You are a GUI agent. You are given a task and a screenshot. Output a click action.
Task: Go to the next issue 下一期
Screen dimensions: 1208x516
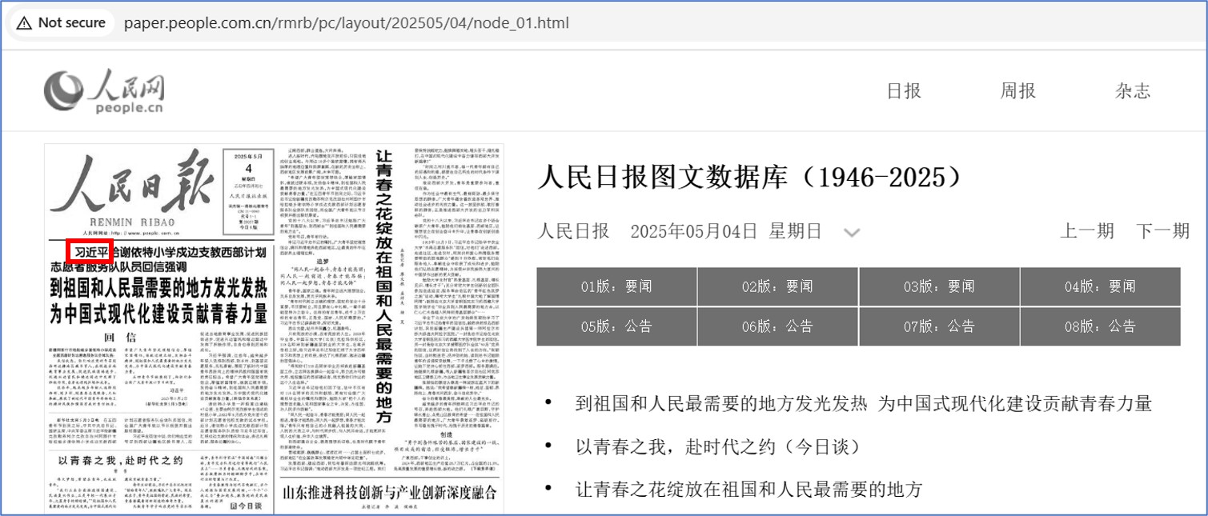(1163, 231)
